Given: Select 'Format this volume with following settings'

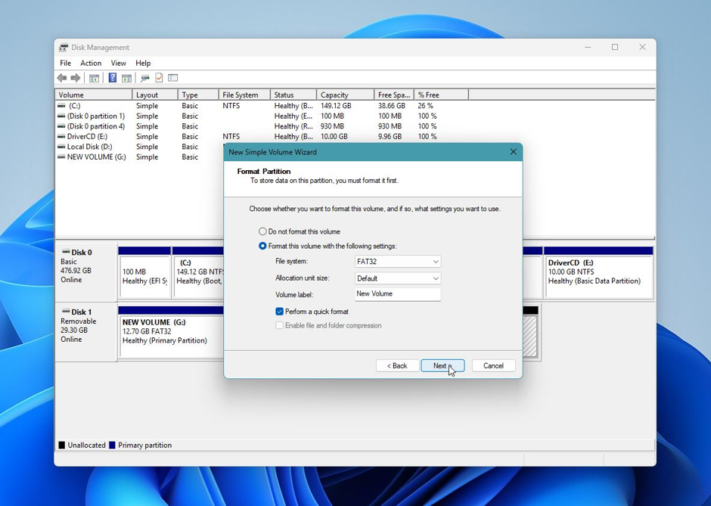Looking at the screenshot, I should point(262,246).
